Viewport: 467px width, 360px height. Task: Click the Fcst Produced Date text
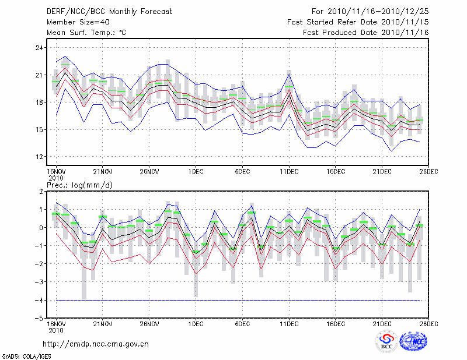click(365, 33)
